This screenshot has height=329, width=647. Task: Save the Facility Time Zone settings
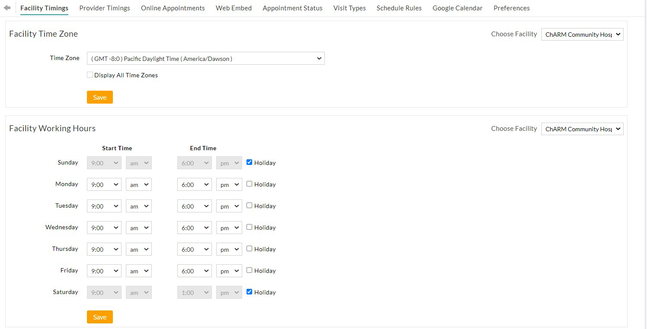coord(99,97)
